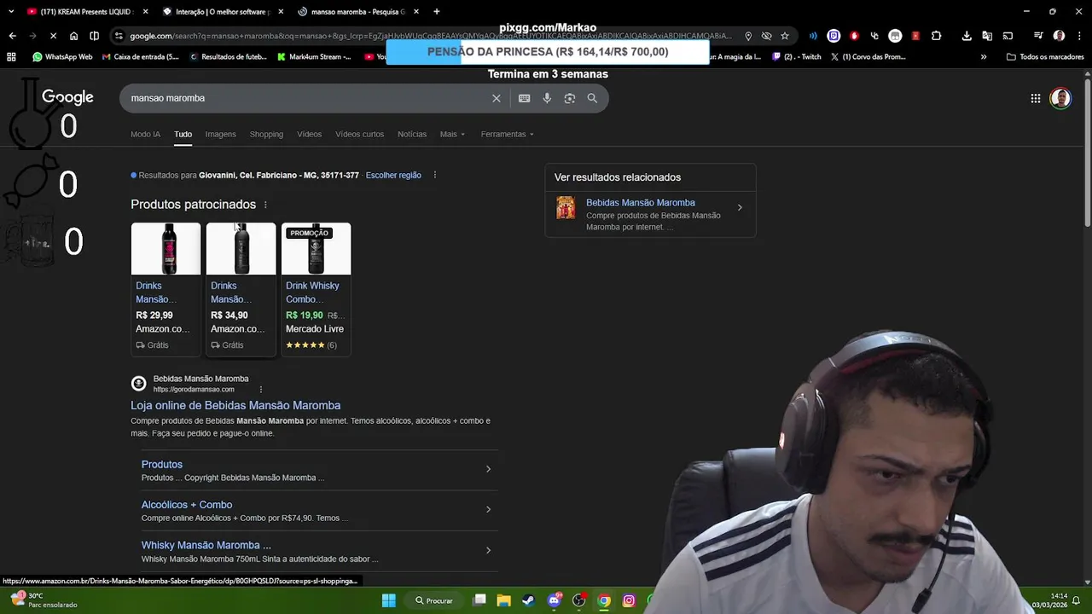
Task: Go back to previous page in browser
Action: tap(12, 36)
